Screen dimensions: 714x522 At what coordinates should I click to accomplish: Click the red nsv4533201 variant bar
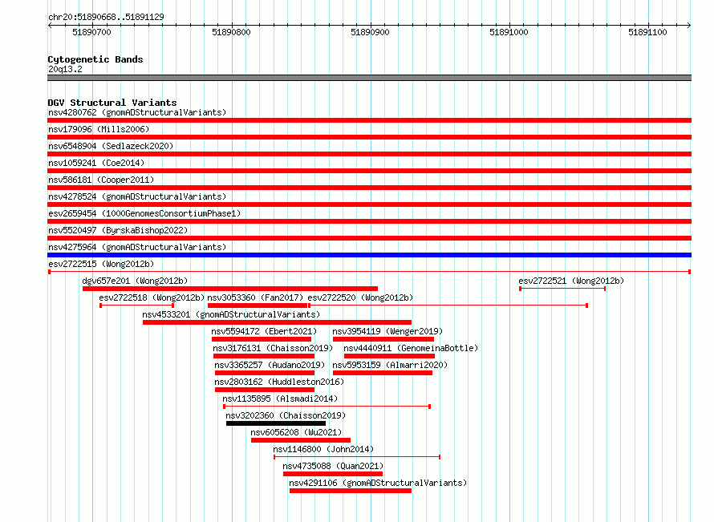277,322
